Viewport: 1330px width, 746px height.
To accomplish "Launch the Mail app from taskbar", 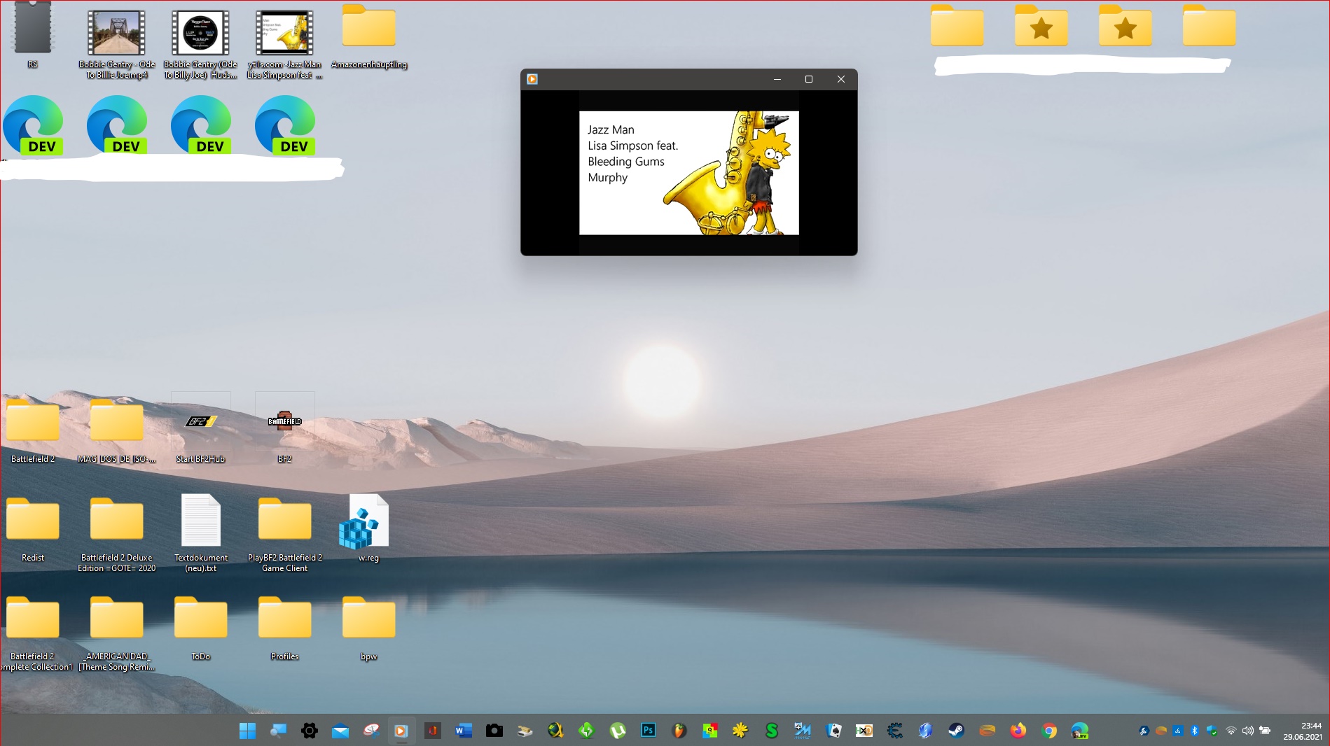I will pos(340,731).
